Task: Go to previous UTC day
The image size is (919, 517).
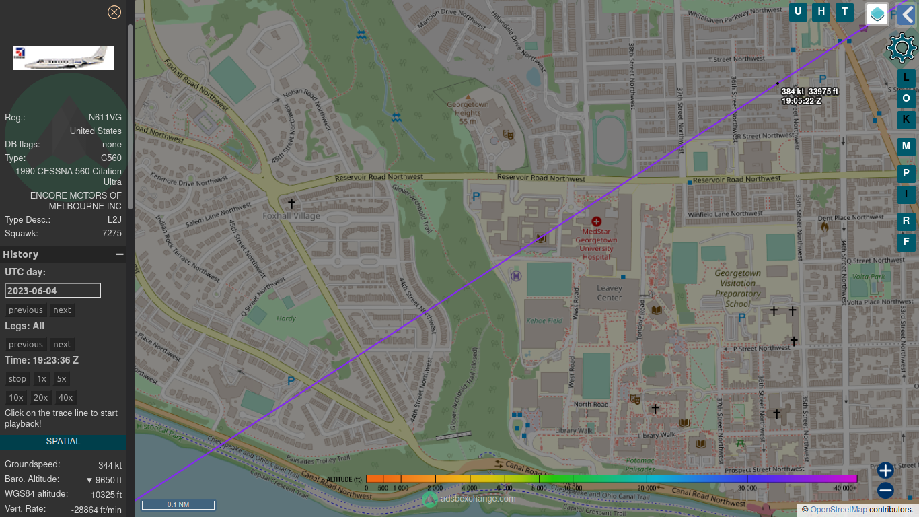Action: [x=26, y=310]
